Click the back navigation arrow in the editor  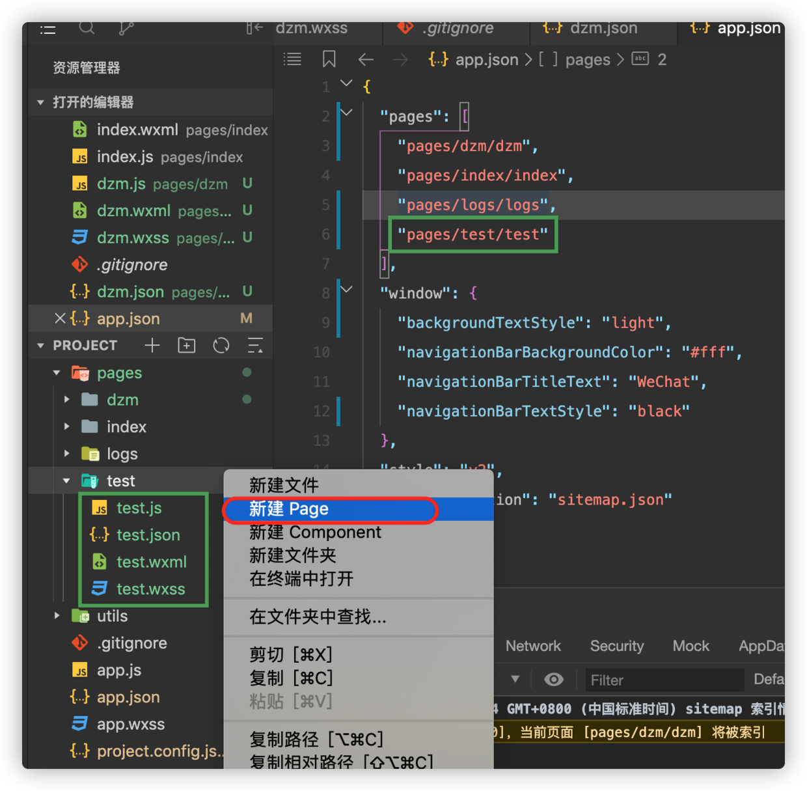[366, 59]
